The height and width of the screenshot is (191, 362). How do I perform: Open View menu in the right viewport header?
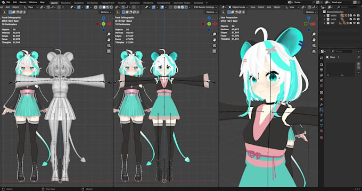coord(253,7)
